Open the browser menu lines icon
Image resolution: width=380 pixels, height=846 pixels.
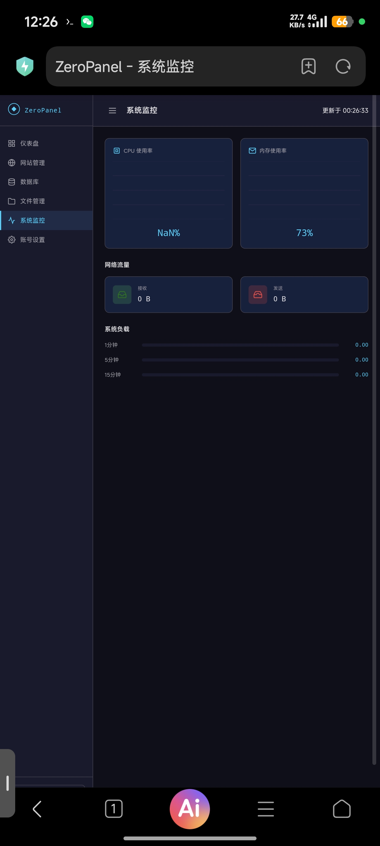(266, 809)
